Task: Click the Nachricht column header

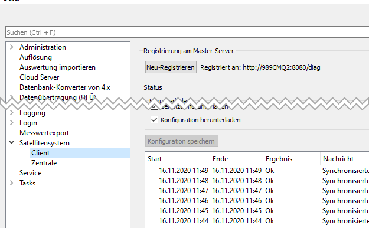Action: 345,159
